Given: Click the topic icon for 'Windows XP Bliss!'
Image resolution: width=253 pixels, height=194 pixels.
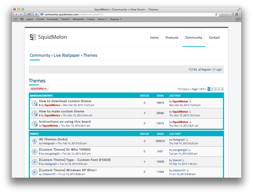Looking at the screenshot, I should click(34, 172).
